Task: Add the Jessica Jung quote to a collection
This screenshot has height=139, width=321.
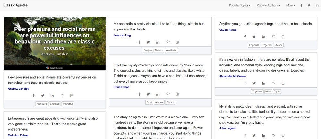Action: (177, 42)
